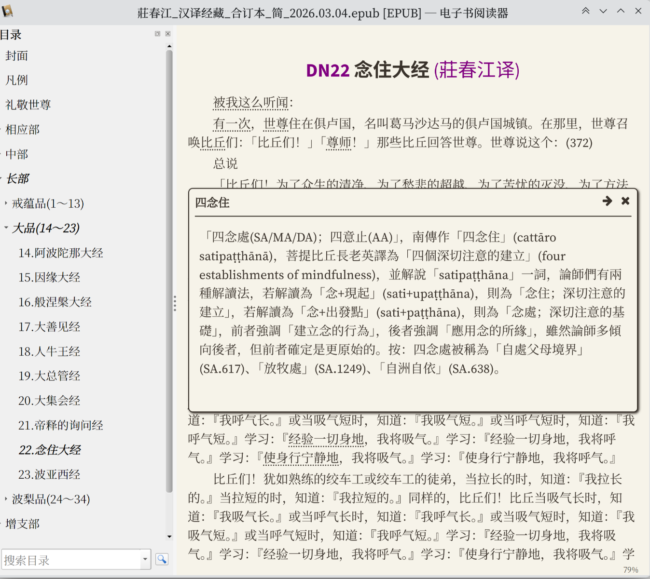650x579 pixels.
Task: Click the double-chevron keep-above titlebar icon
Action: pyautogui.click(x=586, y=11)
